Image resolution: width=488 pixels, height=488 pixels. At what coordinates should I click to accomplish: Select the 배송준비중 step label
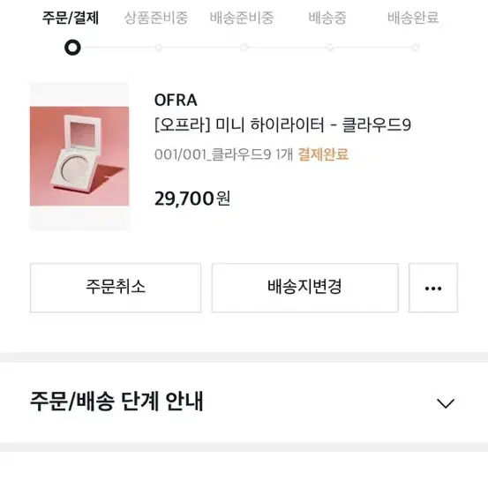coord(242,18)
